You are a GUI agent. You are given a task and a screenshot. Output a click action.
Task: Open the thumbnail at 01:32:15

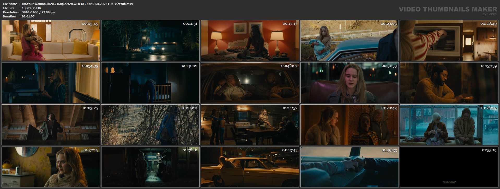coord(51,167)
